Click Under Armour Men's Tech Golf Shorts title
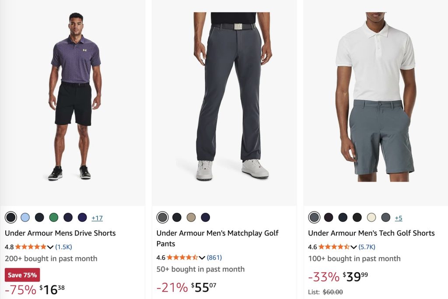The image size is (448, 299). pos(371,233)
